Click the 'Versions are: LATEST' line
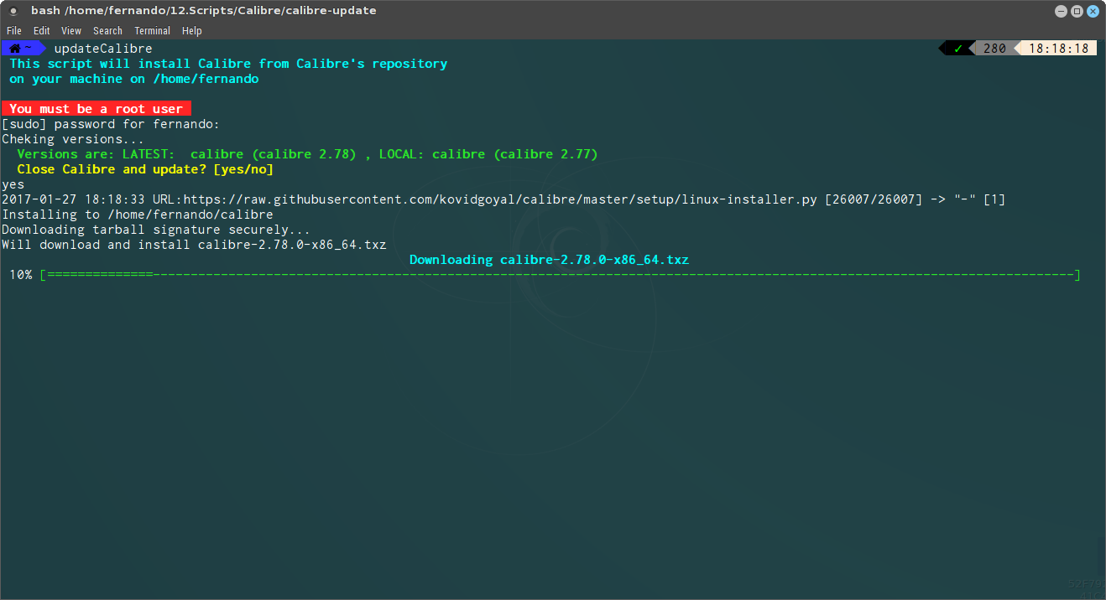The image size is (1106, 600). click(307, 154)
